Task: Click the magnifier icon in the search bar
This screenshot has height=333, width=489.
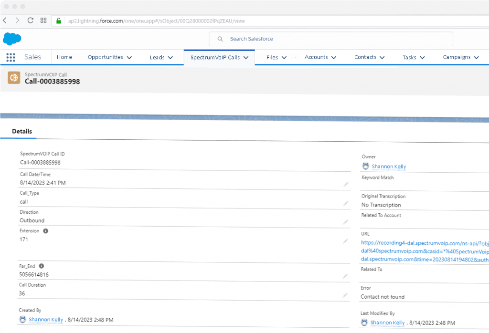Action: coord(220,39)
